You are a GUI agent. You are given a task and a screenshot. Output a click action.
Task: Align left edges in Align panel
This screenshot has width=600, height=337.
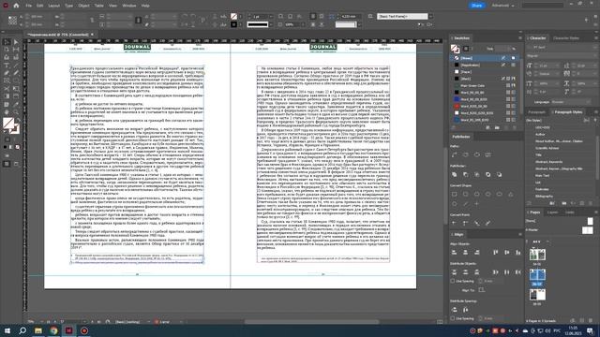454,253
